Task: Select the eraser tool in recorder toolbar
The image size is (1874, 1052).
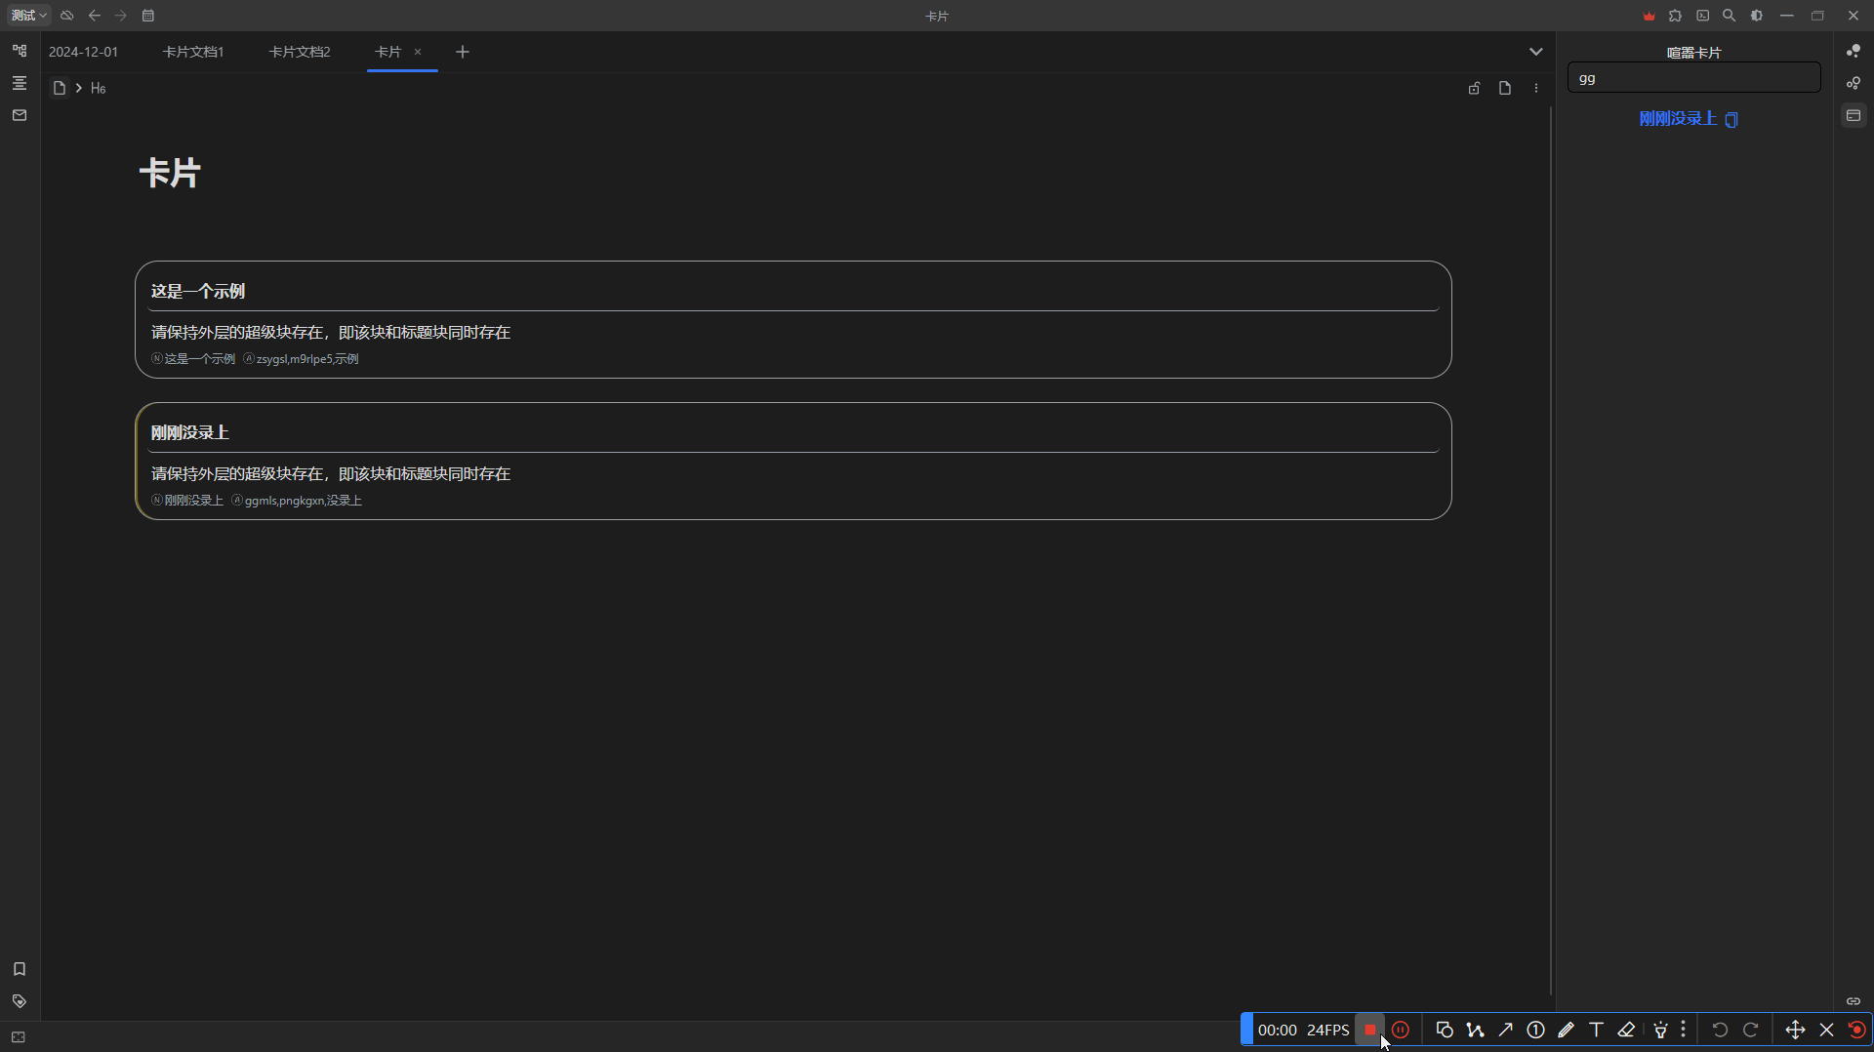Action: tap(1626, 1030)
